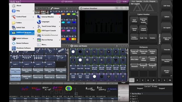
Task: Open Folders from the Tools menu
Action: coord(22,23)
